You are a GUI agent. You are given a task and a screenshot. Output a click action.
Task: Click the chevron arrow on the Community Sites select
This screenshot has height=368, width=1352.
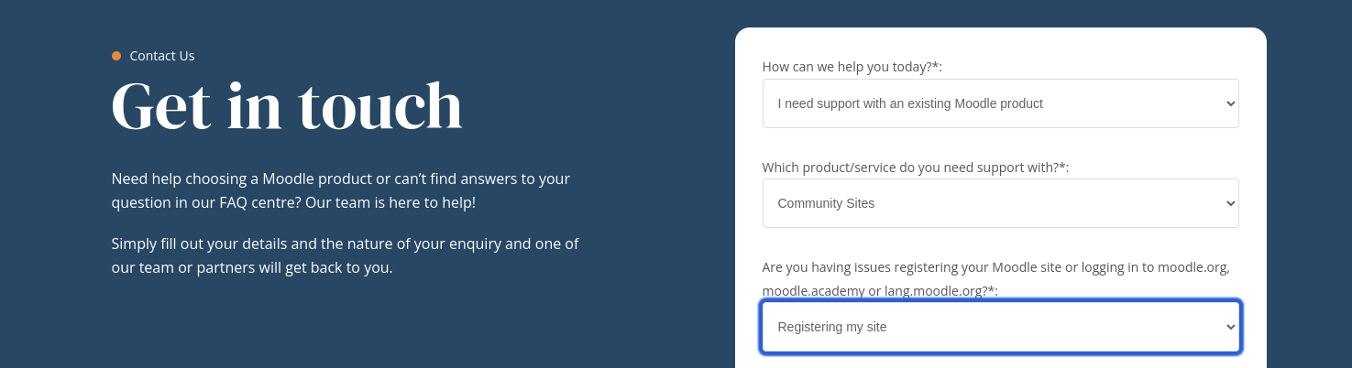click(x=1231, y=203)
